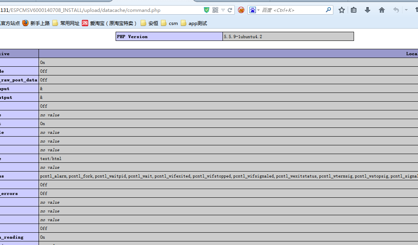Go to the home page icon
The width and height of the screenshot is (418, 245).
coord(382,10)
